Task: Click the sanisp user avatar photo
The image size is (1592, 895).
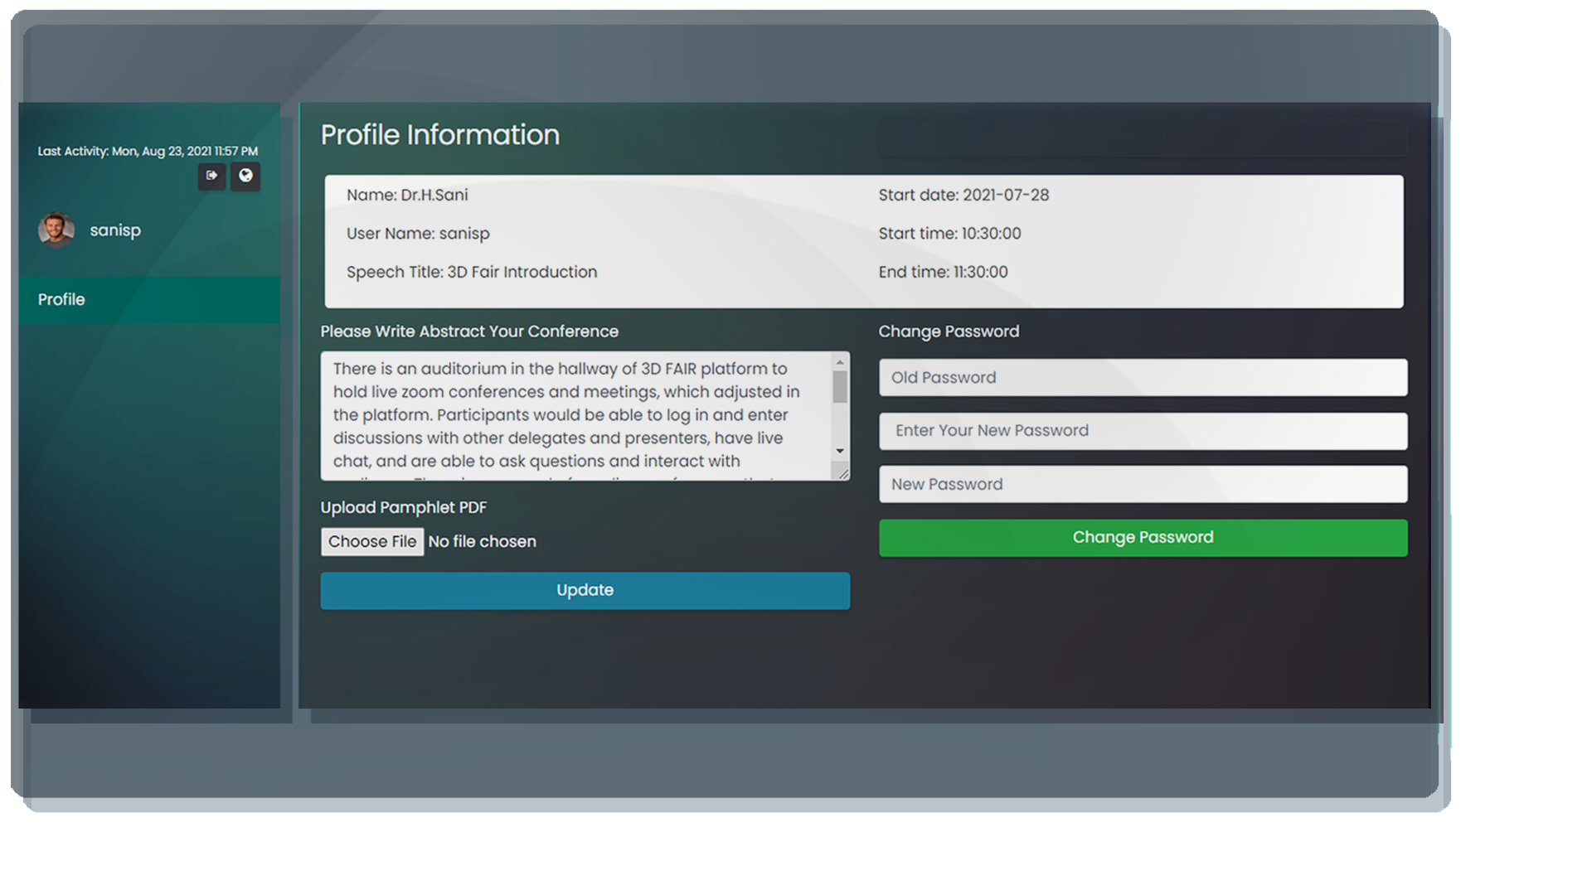Action: (56, 230)
